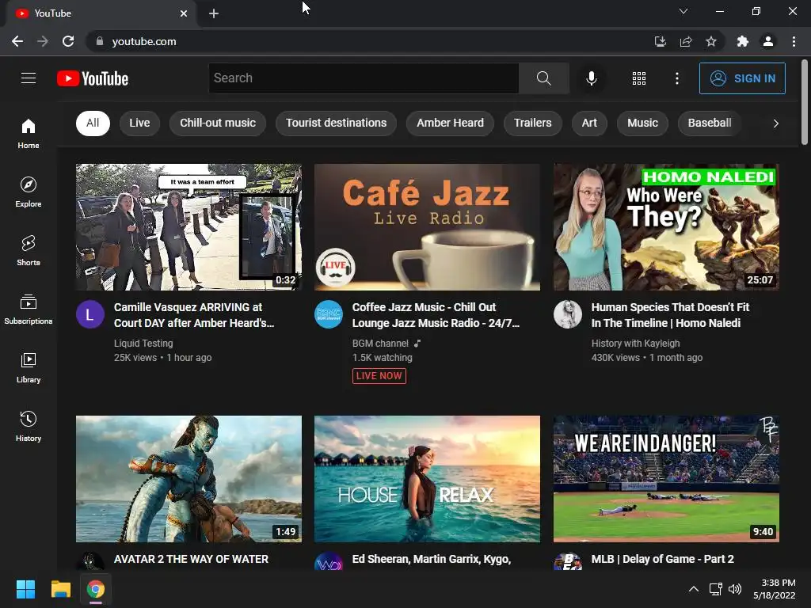Click the install app icon in address bar
This screenshot has width=811, height=608.
(x=660, y=41)
